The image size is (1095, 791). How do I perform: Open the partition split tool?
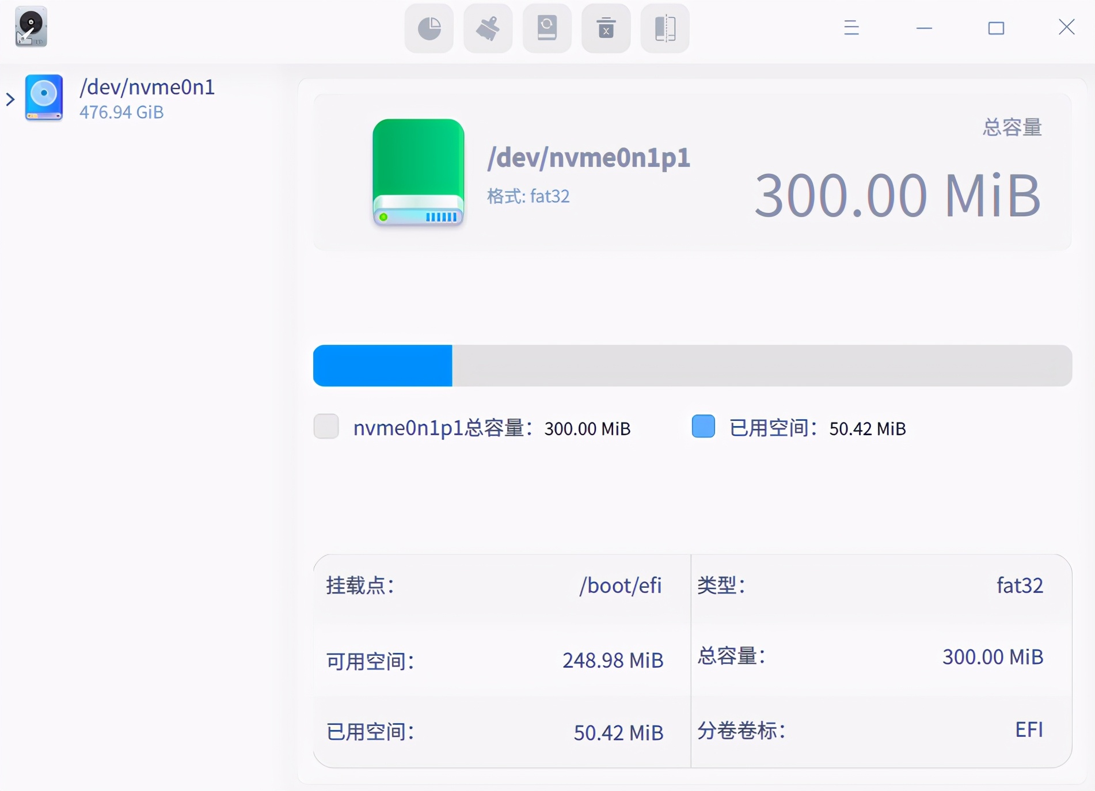click(x=665, y=28)
